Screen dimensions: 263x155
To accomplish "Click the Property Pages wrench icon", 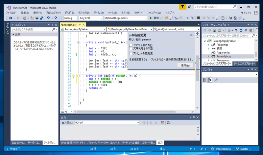I will click(x=216, y=80).
